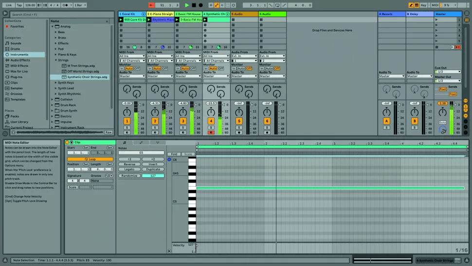Open the Notes tab in clip view
Viewport: 472px width, 266px height.
(124, 142)
